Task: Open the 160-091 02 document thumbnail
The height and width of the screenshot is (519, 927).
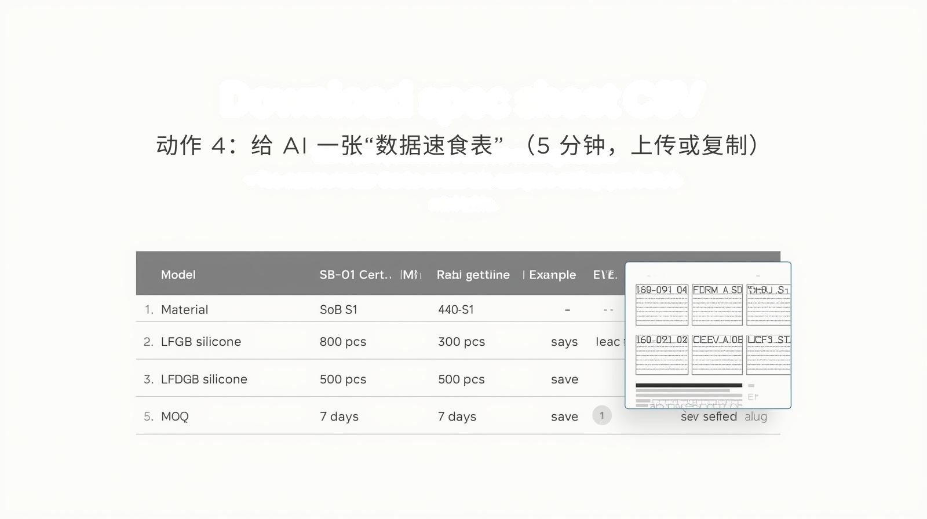Action: pos(662,354)
